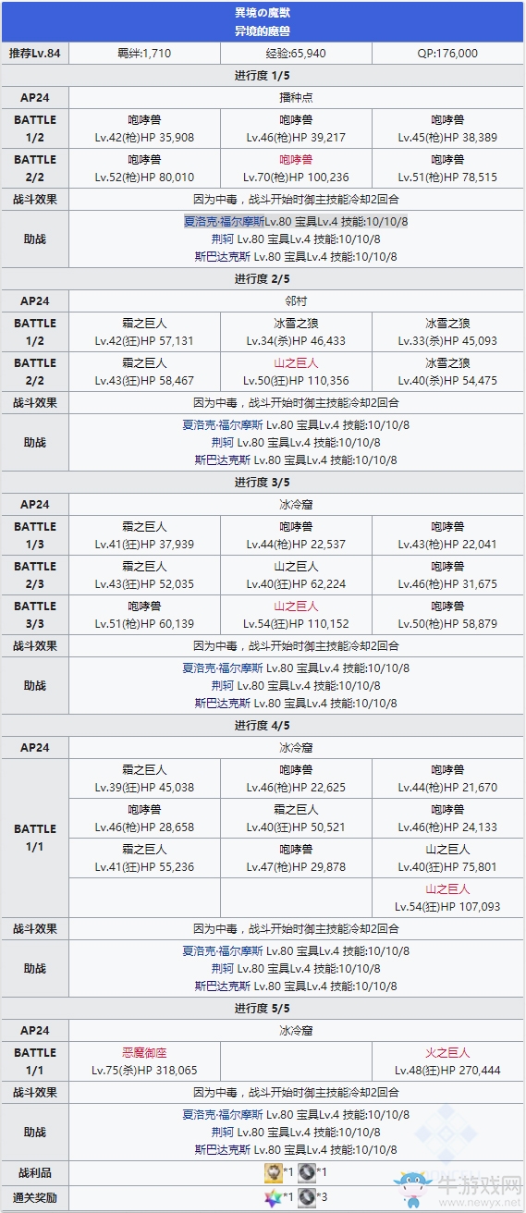Click 冰雪之狼 Lv.33(杀)HP 45,093 cell
The width and height of the screenshot is (526, 1213).
tap(447, 332)
